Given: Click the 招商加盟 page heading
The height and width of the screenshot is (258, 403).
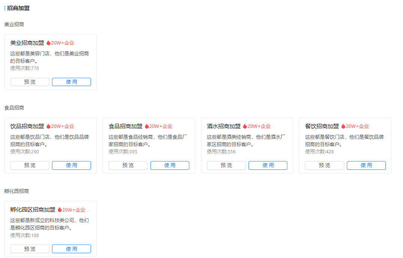Looking at the screenshot, I should coord(18,8).
